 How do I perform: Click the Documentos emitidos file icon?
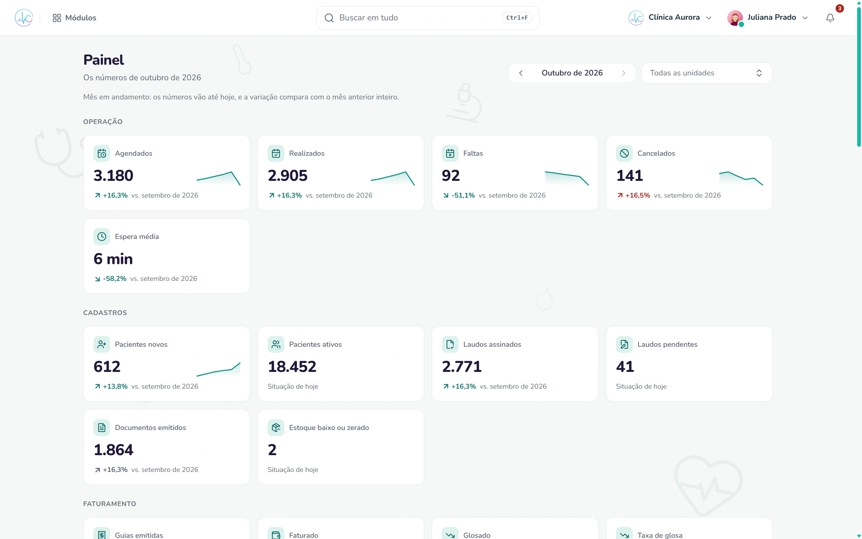pyautogui.click(x=101, y=428)
